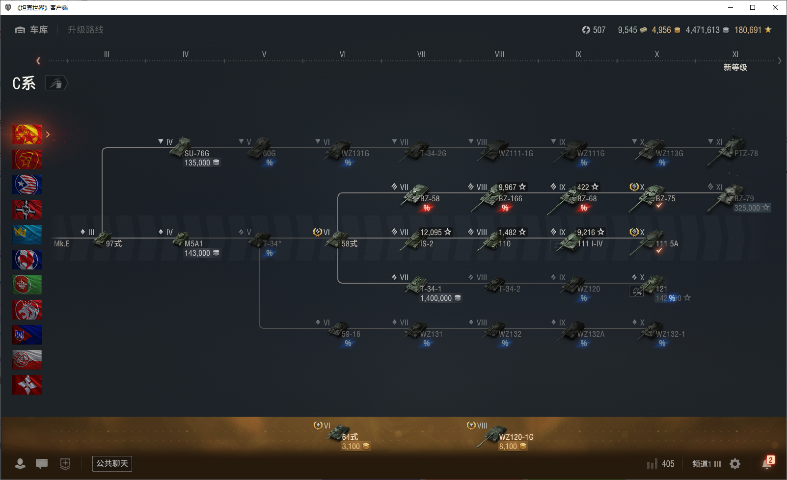Show earlier tiers with the left arrow
Image resolution: width=787 pixels, height=480 pixels.
click(38, 61)
